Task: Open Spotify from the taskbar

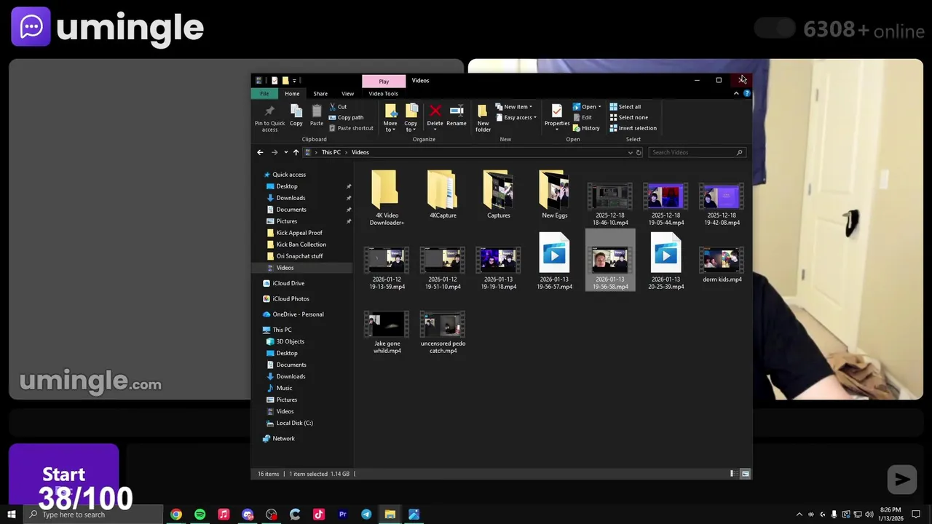Action: (200, 515)
